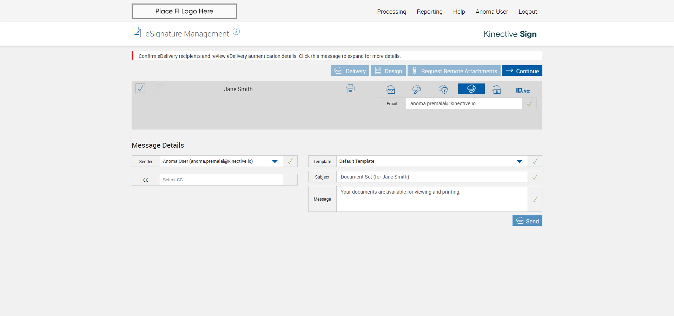This screenshot has width=674, height=316.
Task: Expand the red-flagged eDelivery confirmation message
Action: 269,56
